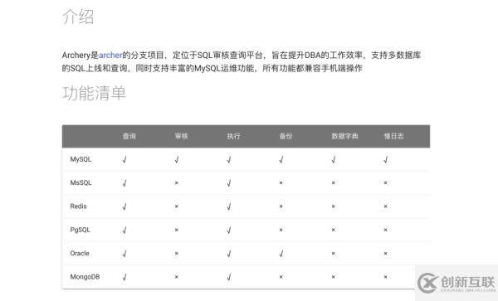The width and height of the screenshot is (498, 301).
Task: Click Redis cross under 备份
Action: point(281,206)
